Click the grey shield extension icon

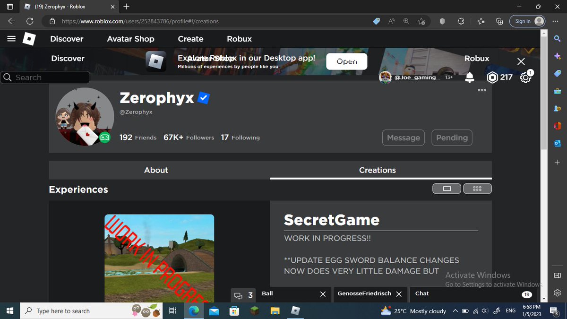pos(443,21)
